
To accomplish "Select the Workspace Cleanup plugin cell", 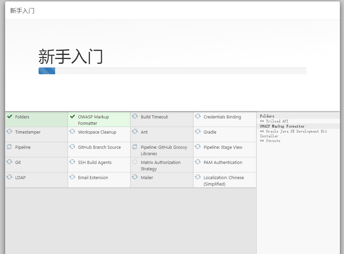I will 99,134.
